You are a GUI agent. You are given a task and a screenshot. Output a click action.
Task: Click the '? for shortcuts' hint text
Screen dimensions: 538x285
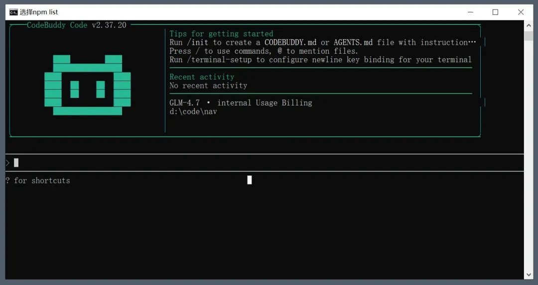click(x=38, y=181)
